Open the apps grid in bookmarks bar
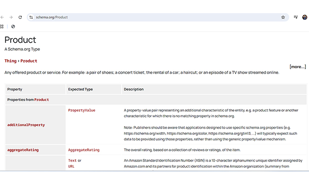This screenshot has width=309, height=185. point(2,26)
